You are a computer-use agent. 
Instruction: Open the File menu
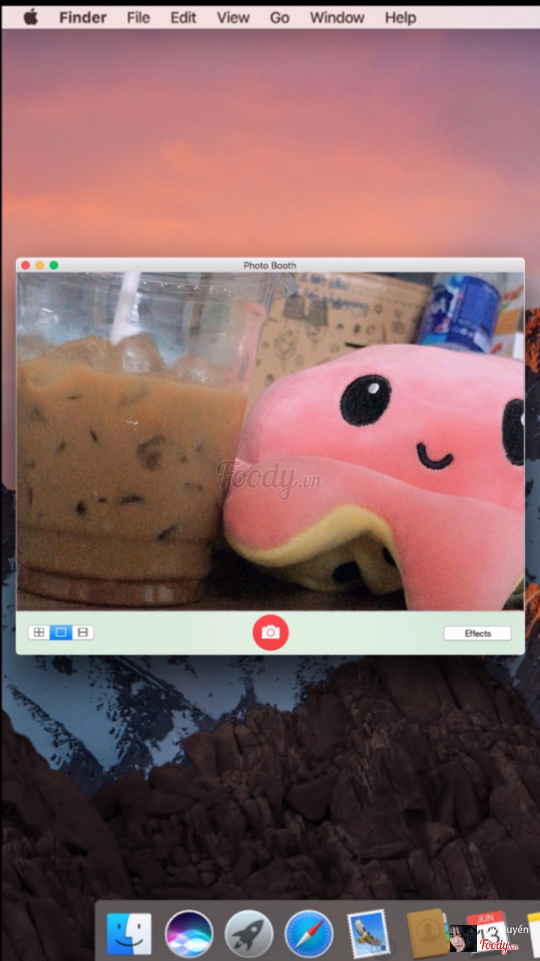pyautogui.click(x=138, y=18)
